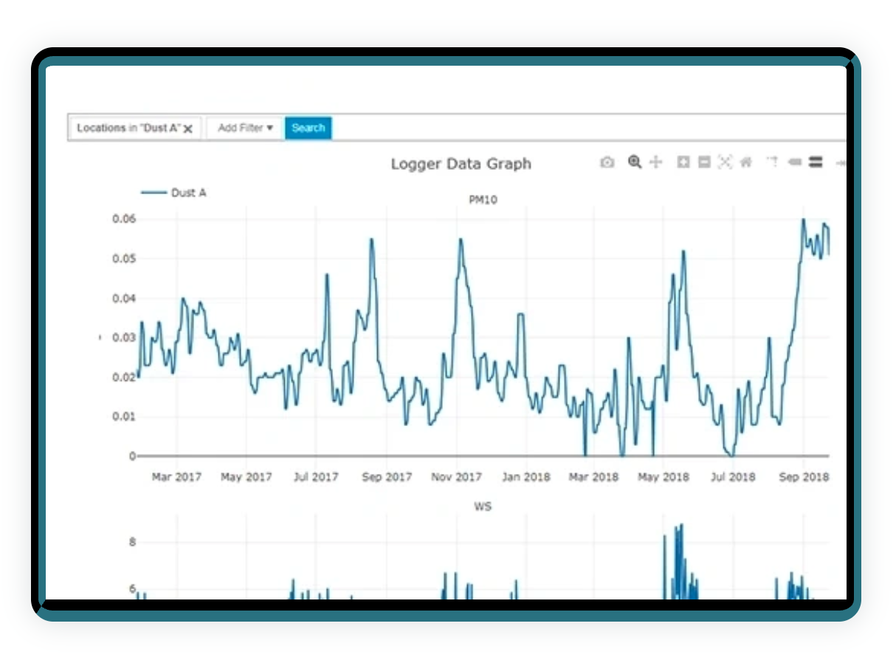Click the 0.02 y-axis value
The width and height of the screenshot is (896, 660).
pos(124,377)
